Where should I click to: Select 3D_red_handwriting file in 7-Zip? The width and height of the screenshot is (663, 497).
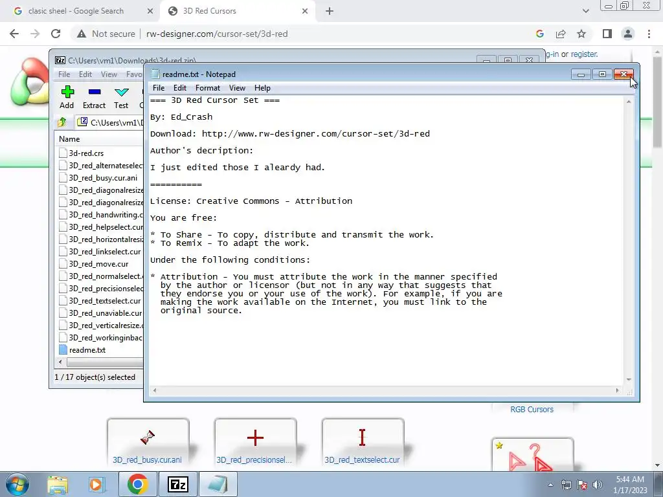tap(106, 215)
